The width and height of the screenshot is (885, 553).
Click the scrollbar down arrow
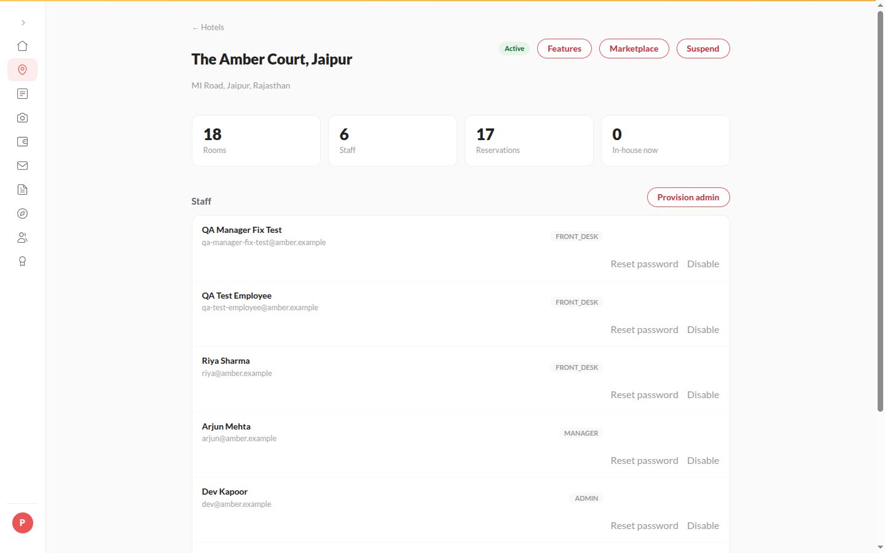(x=880, y=547)
